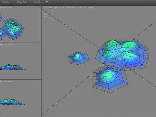The width and height of the screenshot is (156, 117).
Task: Open the ribbon display options dropdown icon
Action: pos(47,2)
